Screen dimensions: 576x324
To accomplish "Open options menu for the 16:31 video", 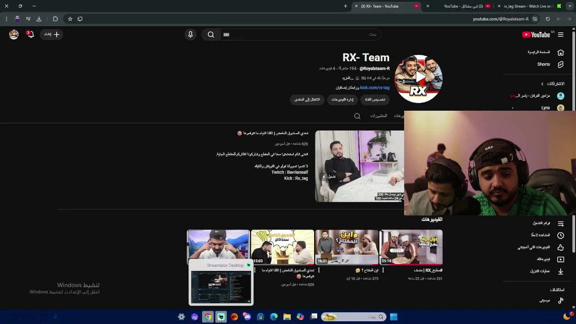I will [319, 270].
